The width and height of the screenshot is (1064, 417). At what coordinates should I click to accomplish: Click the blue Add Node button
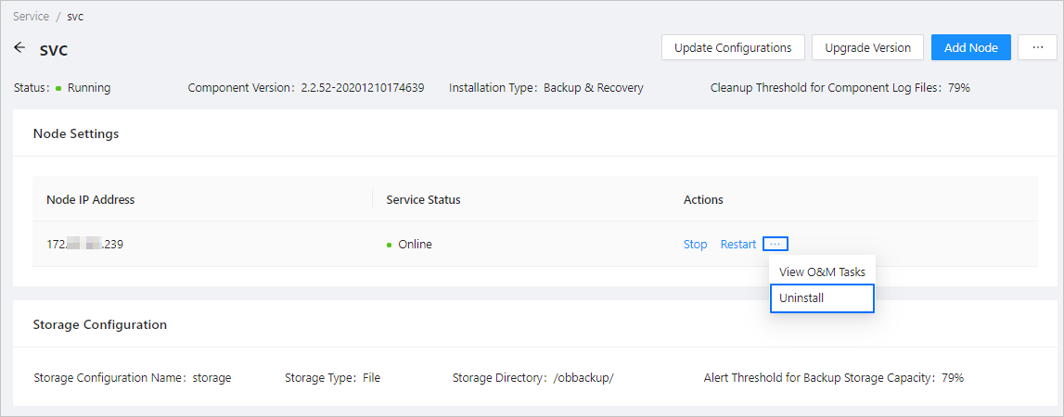tap(970, 47)
